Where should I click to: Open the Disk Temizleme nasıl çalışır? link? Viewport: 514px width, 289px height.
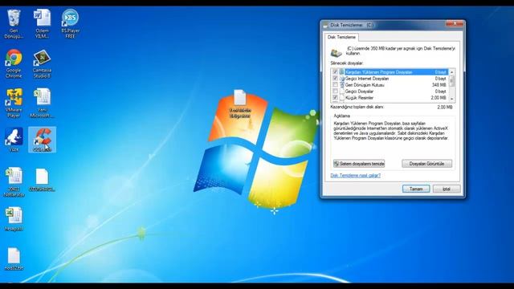[x=355, y=176]
